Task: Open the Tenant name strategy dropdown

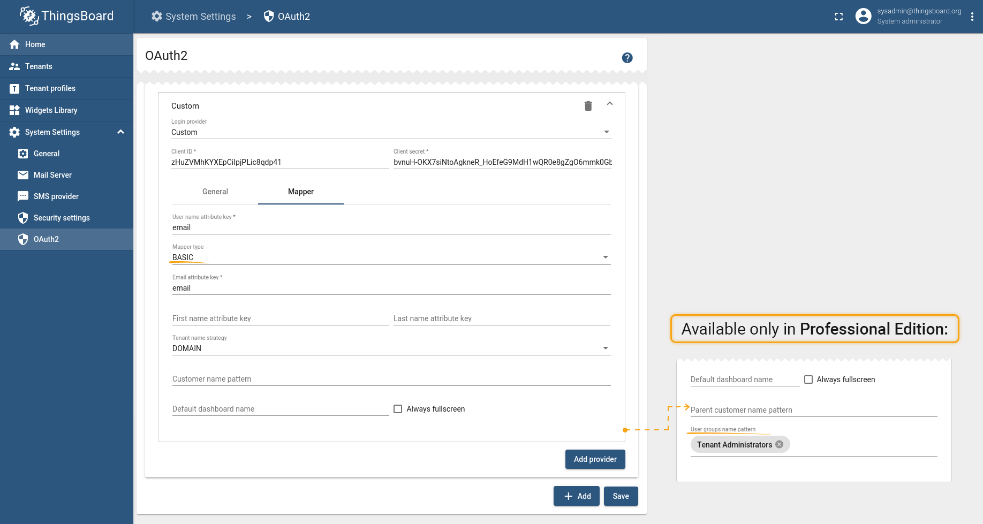Action: (391, 348)
